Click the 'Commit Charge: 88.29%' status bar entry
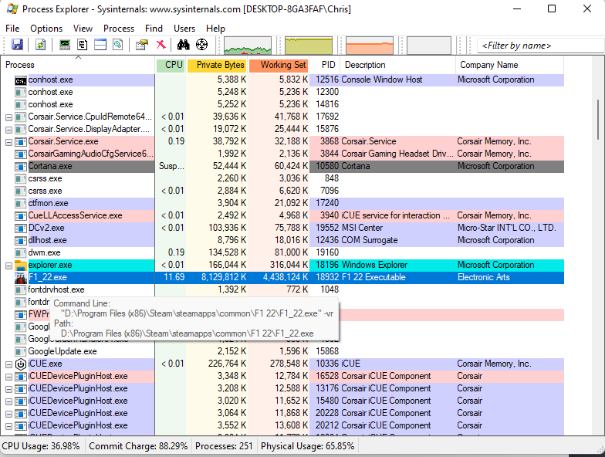605x457 pixels. pyautogui.click(x=138, y=446)
